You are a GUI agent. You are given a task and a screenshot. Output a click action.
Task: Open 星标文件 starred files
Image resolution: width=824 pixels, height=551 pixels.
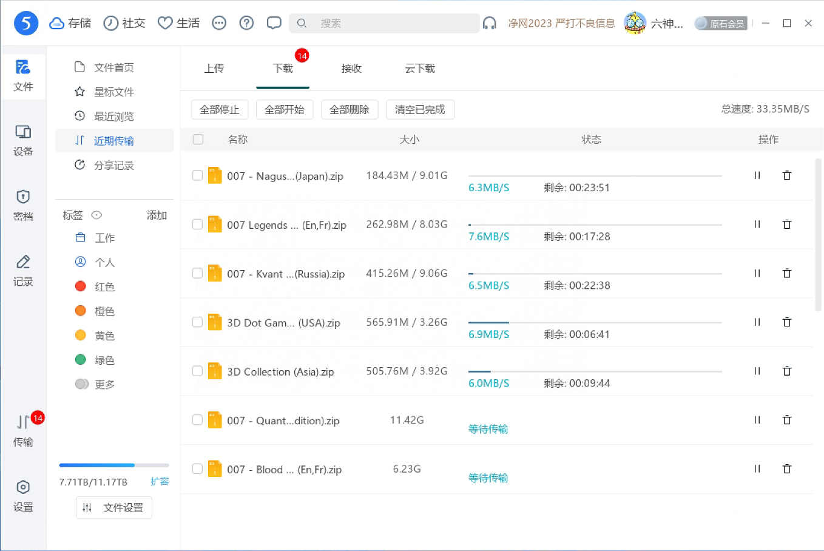click(114, 92)
